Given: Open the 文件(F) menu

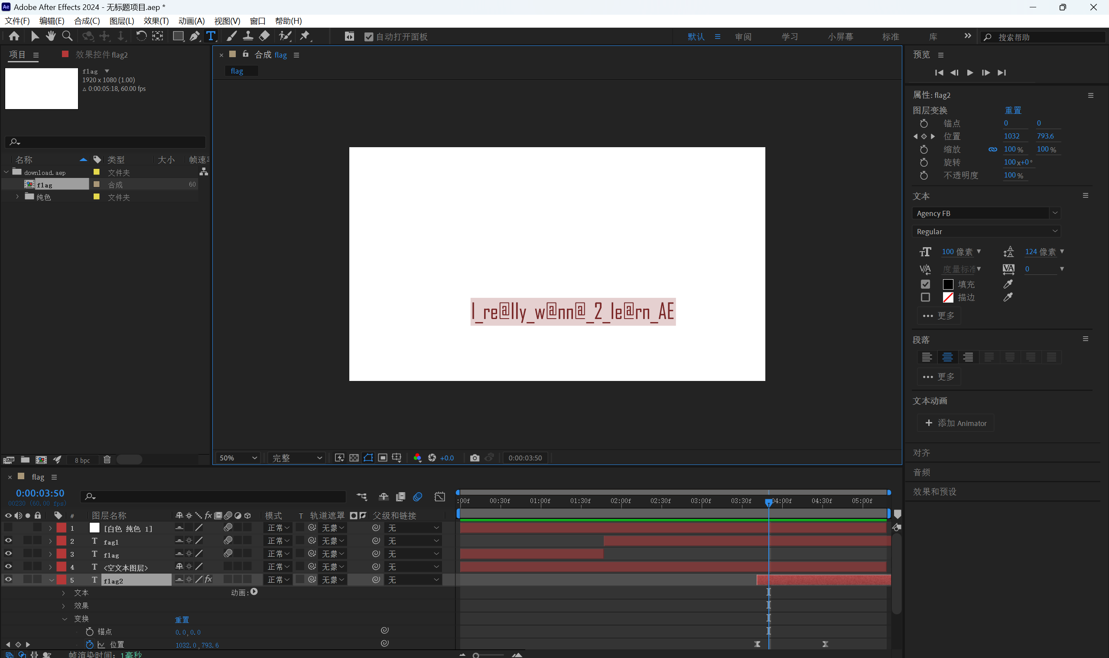Looking at the screenshot, I should tap(17, 21).
